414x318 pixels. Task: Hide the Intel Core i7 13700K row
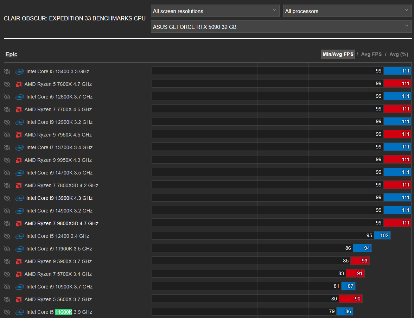7,148
